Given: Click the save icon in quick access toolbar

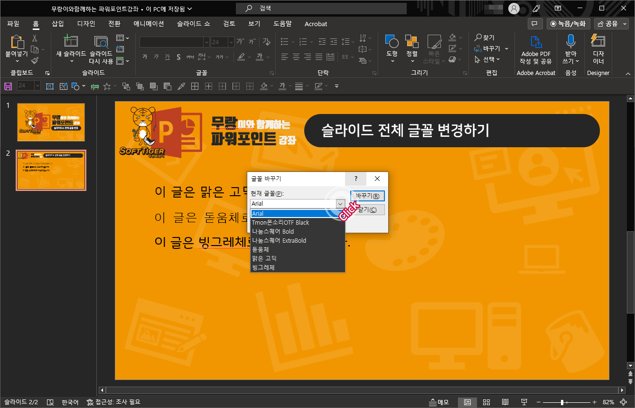Looking at the screenshot, I should pos(9,86).
